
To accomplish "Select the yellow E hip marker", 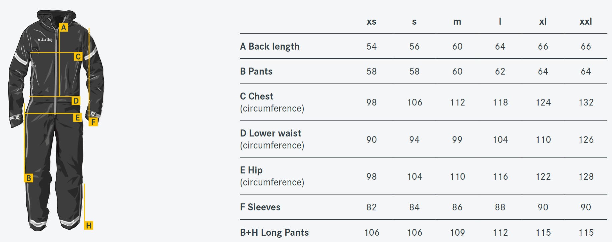I will point(77,117).
